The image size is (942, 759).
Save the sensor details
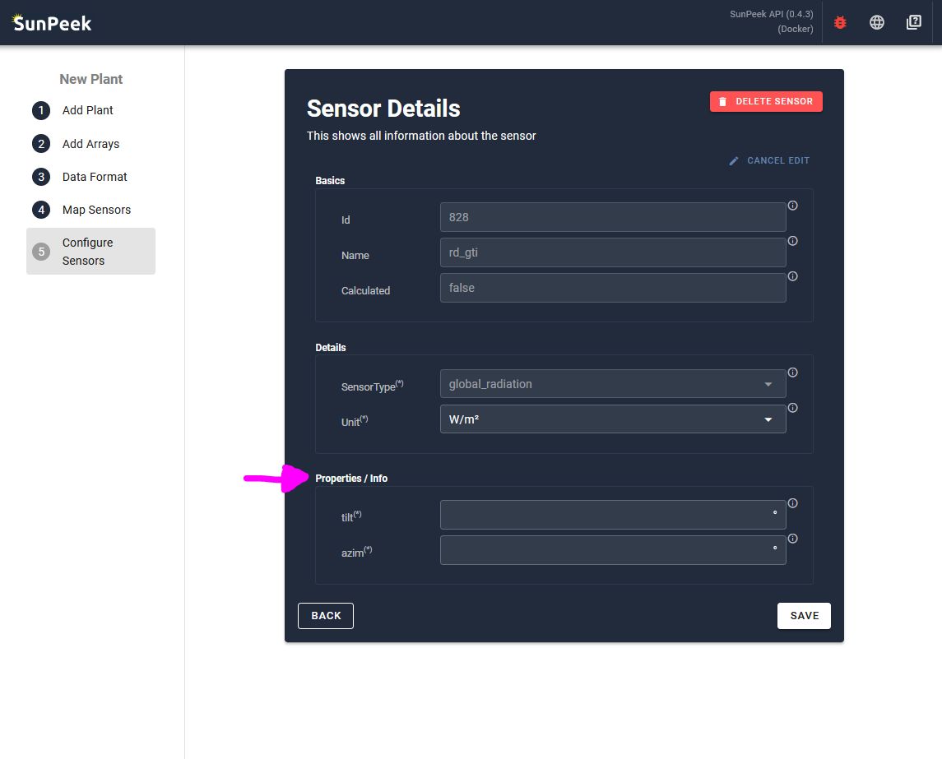804,615
